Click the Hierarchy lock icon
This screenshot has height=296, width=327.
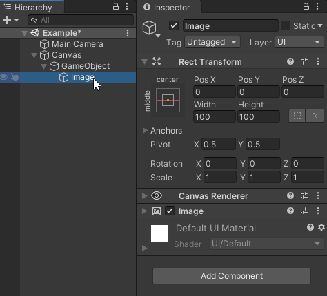(x=116, y=6)
